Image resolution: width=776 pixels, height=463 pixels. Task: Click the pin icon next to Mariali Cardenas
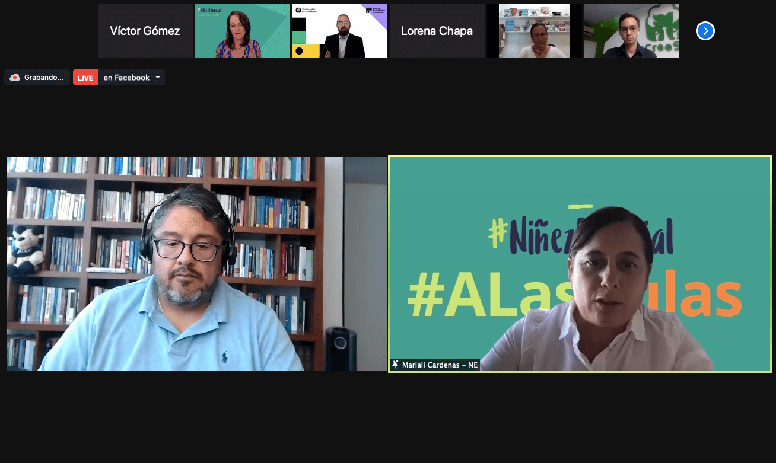(395, 365)
